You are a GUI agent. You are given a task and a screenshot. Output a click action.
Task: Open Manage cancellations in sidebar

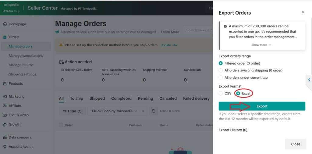click(x=26, y=56)
